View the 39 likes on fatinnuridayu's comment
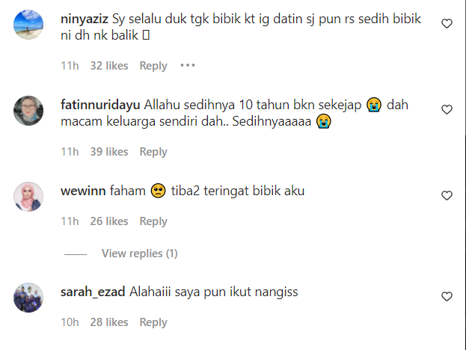This screenshot has width=466, height=350. tap(109, 152)
